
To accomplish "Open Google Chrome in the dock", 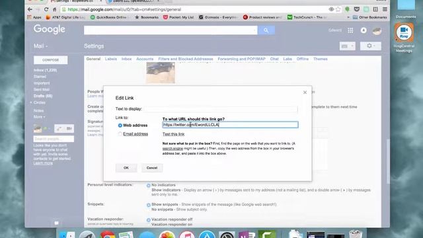I will tap(108, 235).
